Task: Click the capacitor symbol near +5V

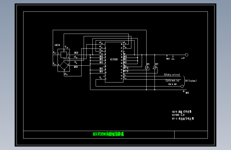Action: [173, 57]
